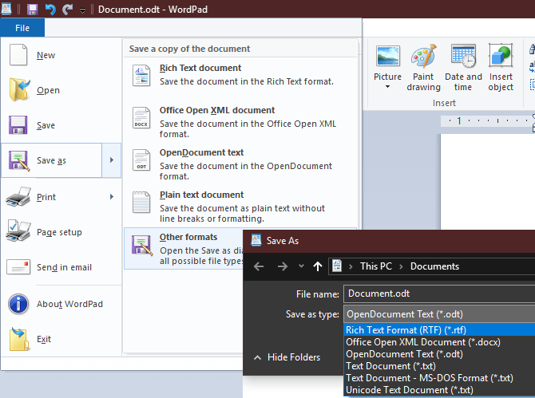The height and width of the screenshot is (398, 535).
Task: Click the WordPad application icon in title bar
Action: pyautogui.click(x=6, y=9)
